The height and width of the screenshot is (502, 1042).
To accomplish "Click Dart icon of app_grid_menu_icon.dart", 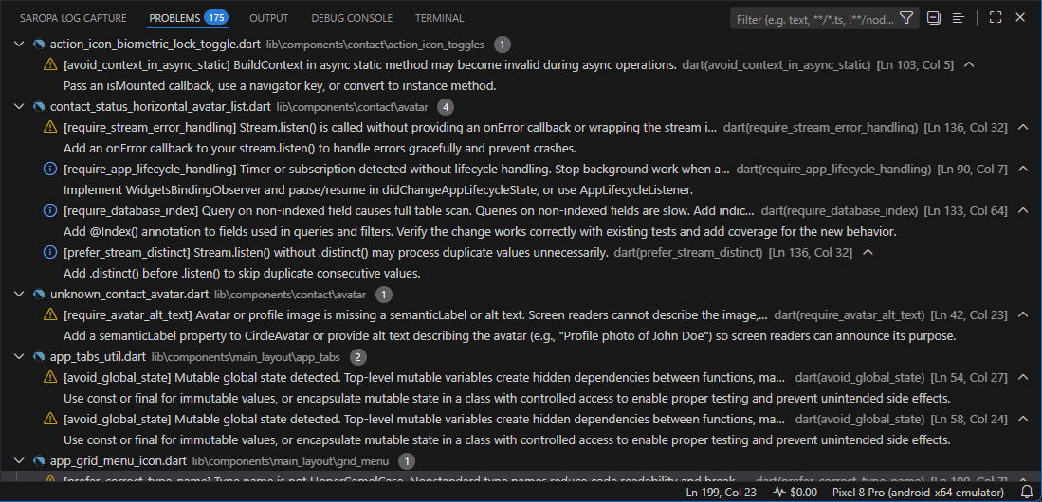I will pos(39,460).
